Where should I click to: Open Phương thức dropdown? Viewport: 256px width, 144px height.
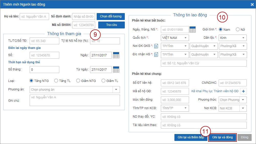point(232,100)
